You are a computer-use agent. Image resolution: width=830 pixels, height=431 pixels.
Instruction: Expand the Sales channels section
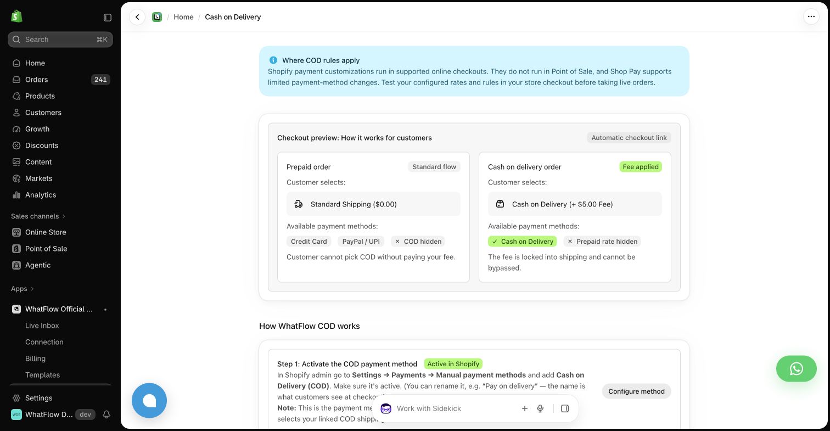[38, 216]
